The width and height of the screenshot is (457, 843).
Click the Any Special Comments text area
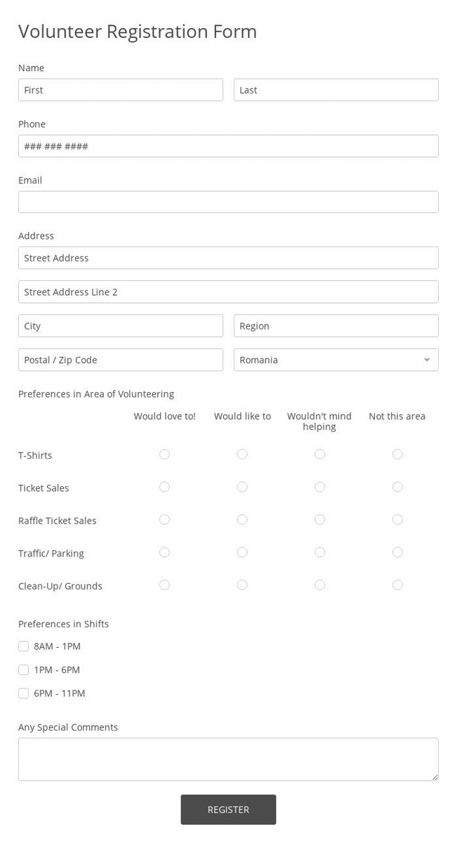[228, 759]
